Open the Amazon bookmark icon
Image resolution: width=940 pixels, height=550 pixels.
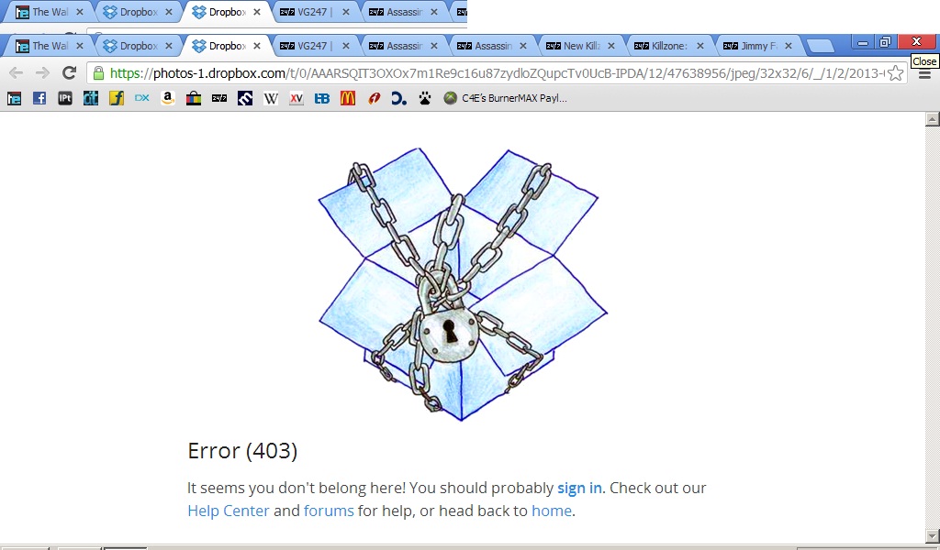click(168, 98)
